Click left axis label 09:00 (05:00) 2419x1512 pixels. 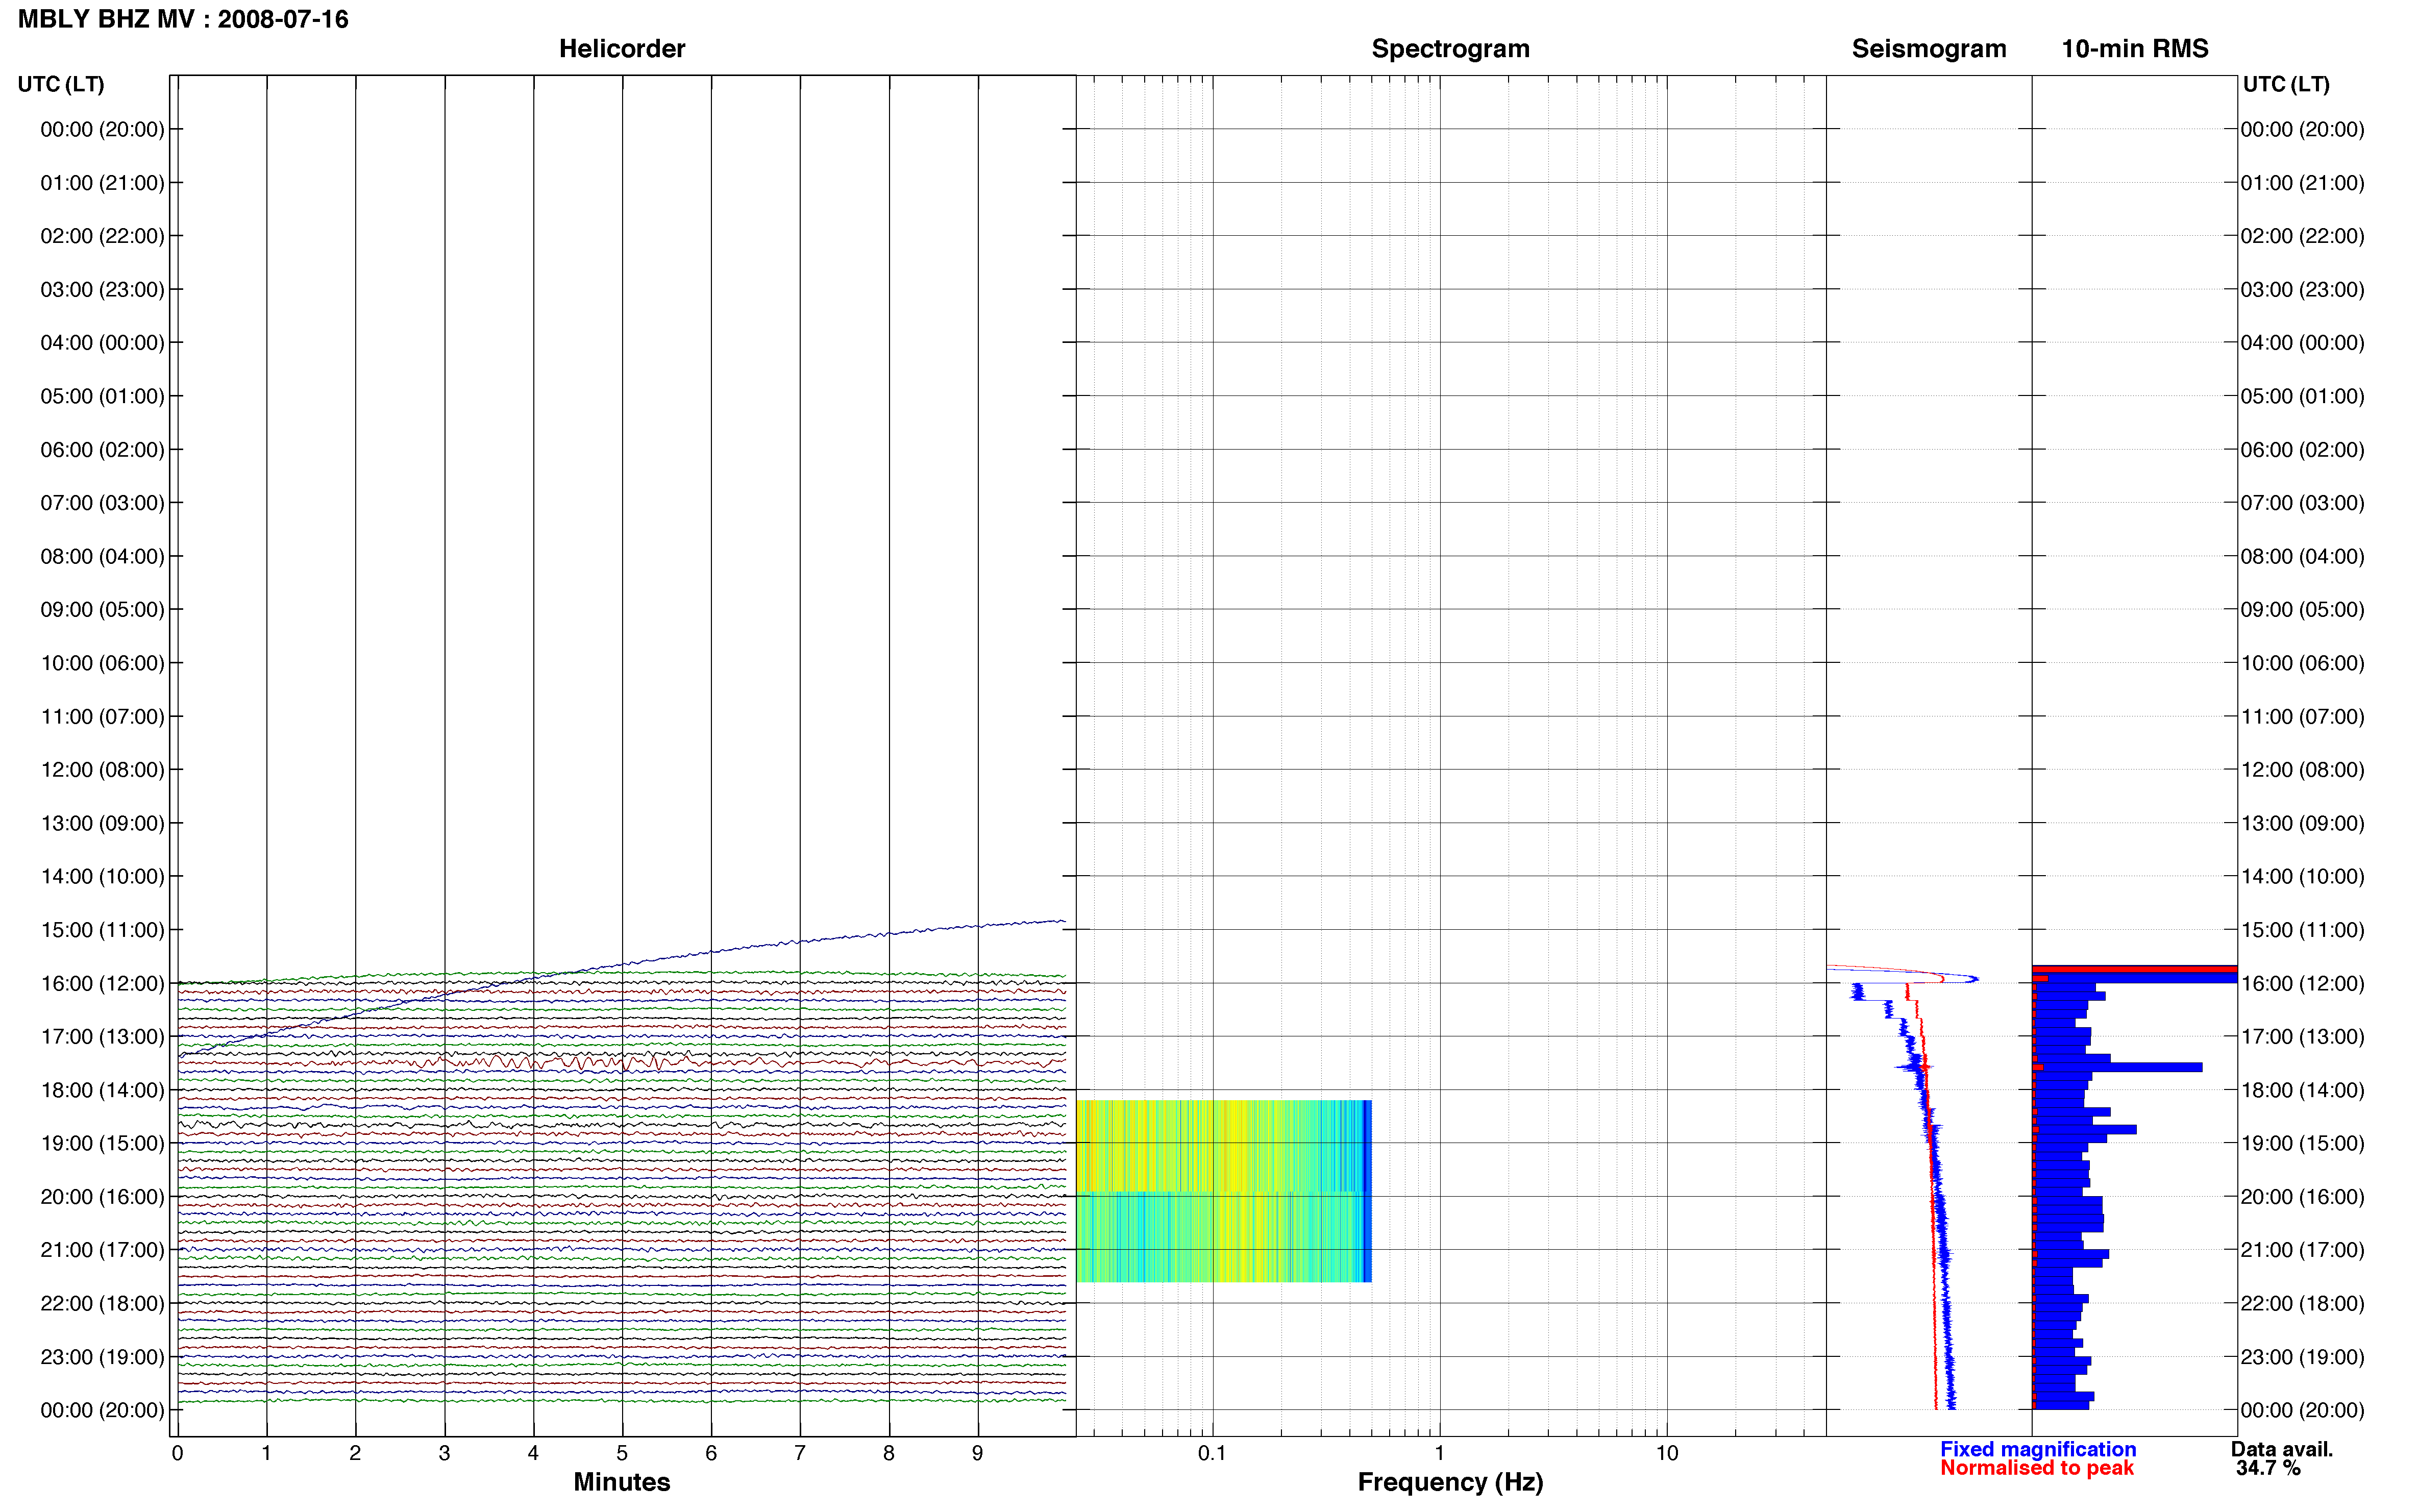(x=102, y=609)
